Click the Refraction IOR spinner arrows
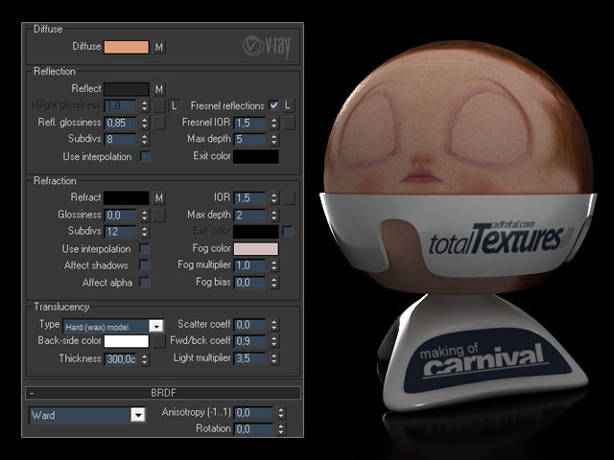This screenshot has height=460, width=614. coord(274,198)
